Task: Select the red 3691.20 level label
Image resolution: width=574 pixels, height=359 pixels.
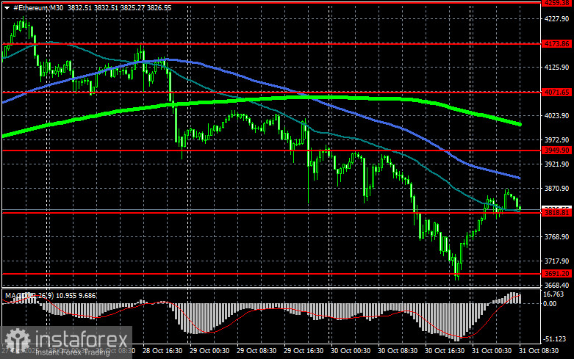Action: (557, 273)
